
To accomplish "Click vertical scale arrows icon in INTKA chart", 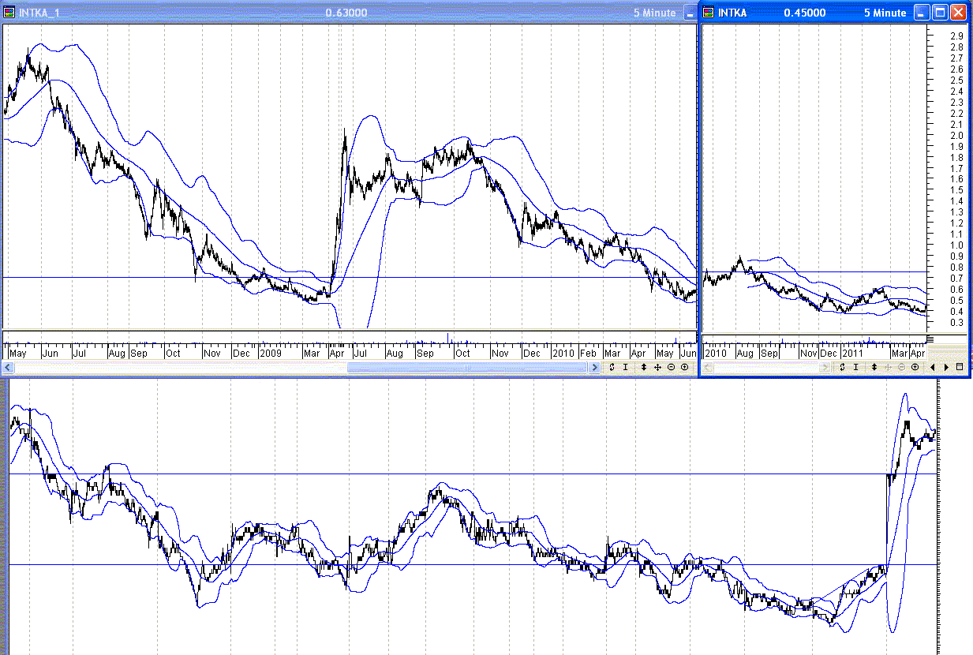I will [x=874, y=368].
